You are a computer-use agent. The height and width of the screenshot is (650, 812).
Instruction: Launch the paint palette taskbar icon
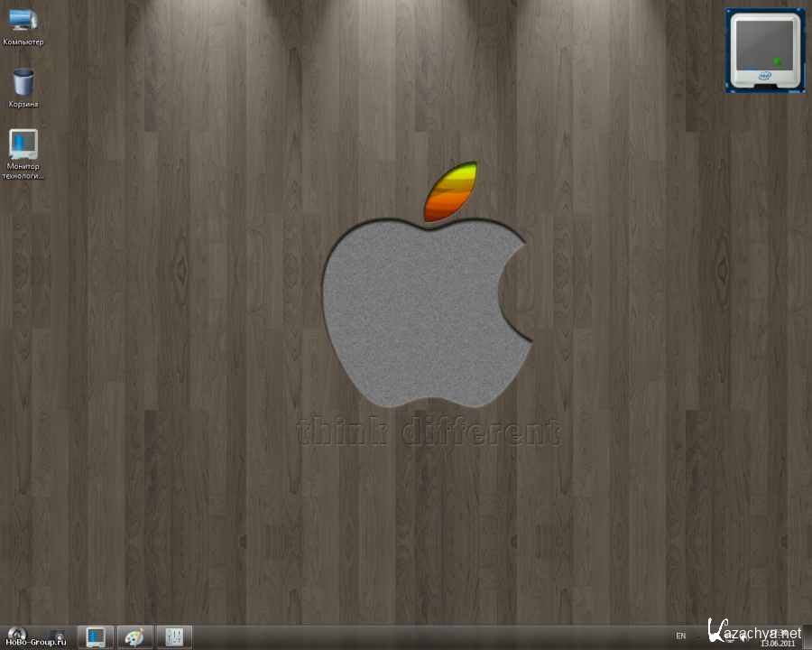(x=134, y=636)
